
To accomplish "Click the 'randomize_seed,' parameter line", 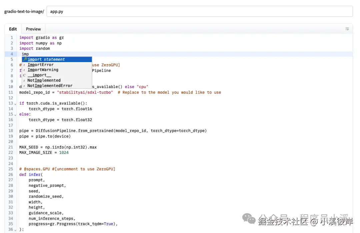I will pos(46,196).
